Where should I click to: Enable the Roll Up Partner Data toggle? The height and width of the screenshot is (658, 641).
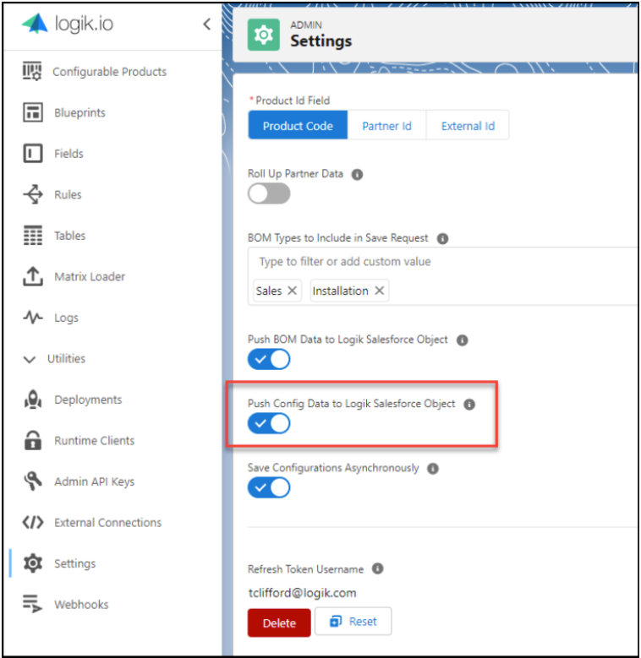[269, 194]
